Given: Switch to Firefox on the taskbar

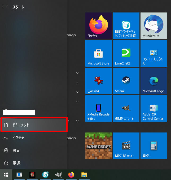Looking at the screenshot, I should click(71, 175).
